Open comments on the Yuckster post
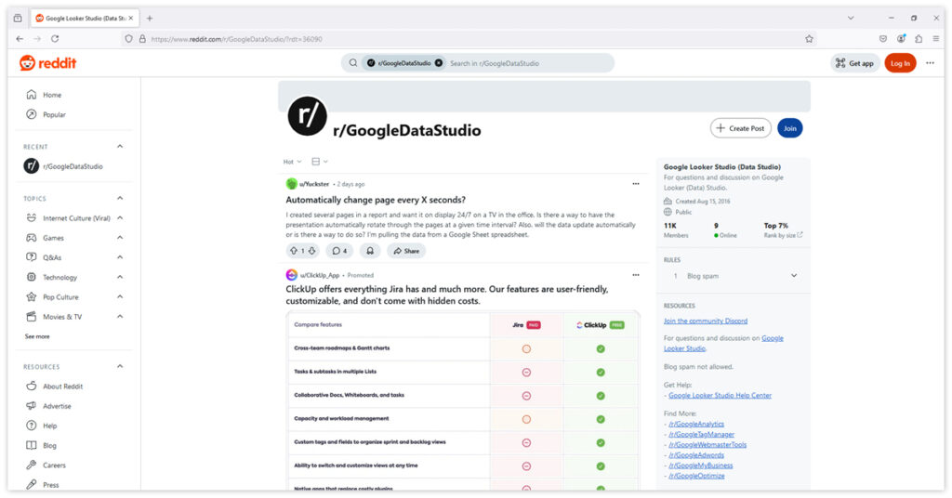This screenshot has width=952, height=498. tap(339, 251)
